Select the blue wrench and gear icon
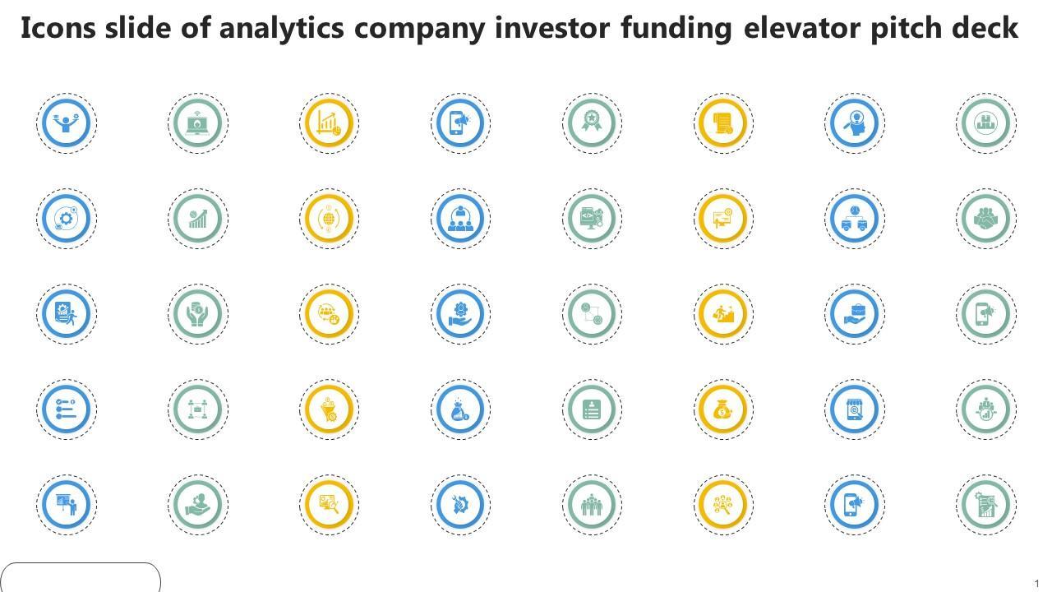 pos(460,504)
